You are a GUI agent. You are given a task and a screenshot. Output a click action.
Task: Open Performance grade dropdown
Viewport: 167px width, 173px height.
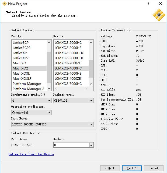(x=32, y=101)
